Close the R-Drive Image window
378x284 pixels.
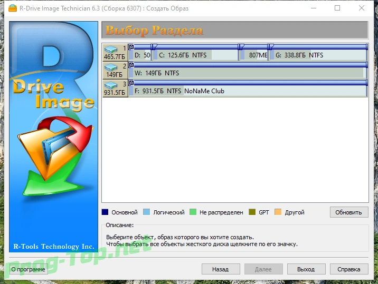pos(361,8)
